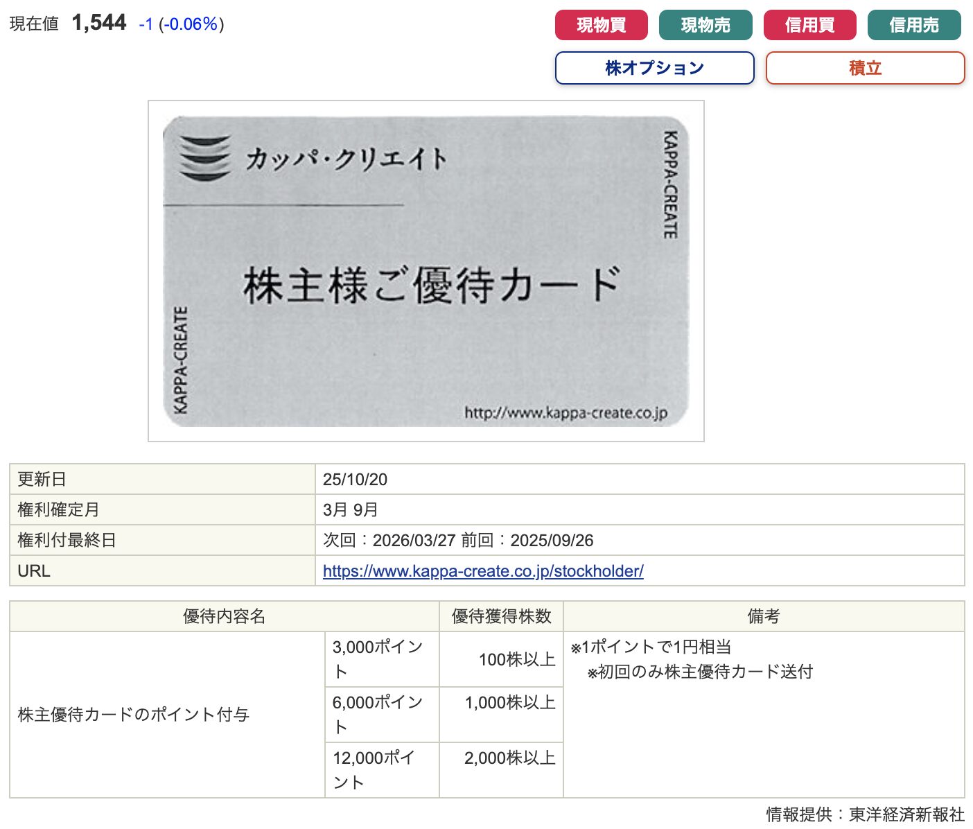The height and width of the screenshot is (829, 973).
Task: Open 株オプション stock options
Action: [x=654, y=68]
